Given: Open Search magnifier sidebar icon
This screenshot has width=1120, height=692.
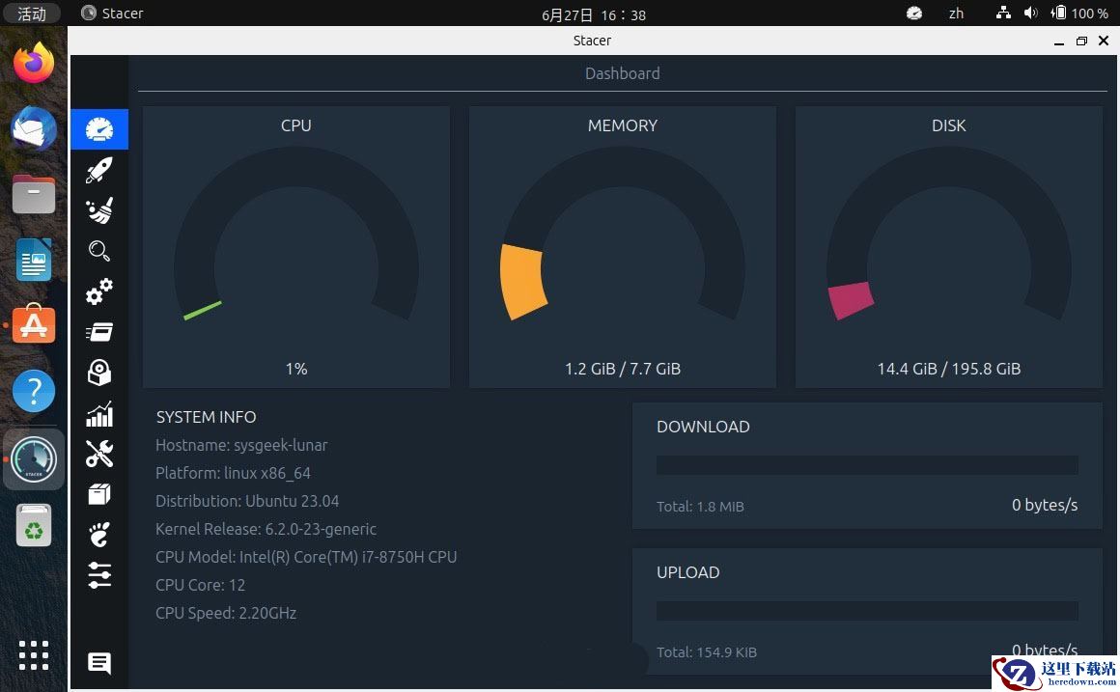Looking at the screenshot, I should (x=99, y=251).
